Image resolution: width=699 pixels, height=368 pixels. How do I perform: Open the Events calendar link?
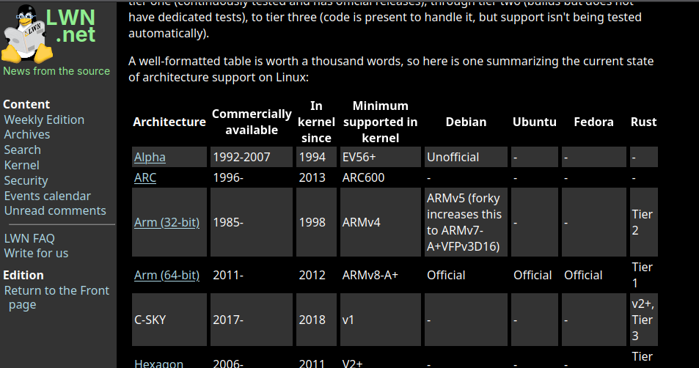[x=48, y=196]
